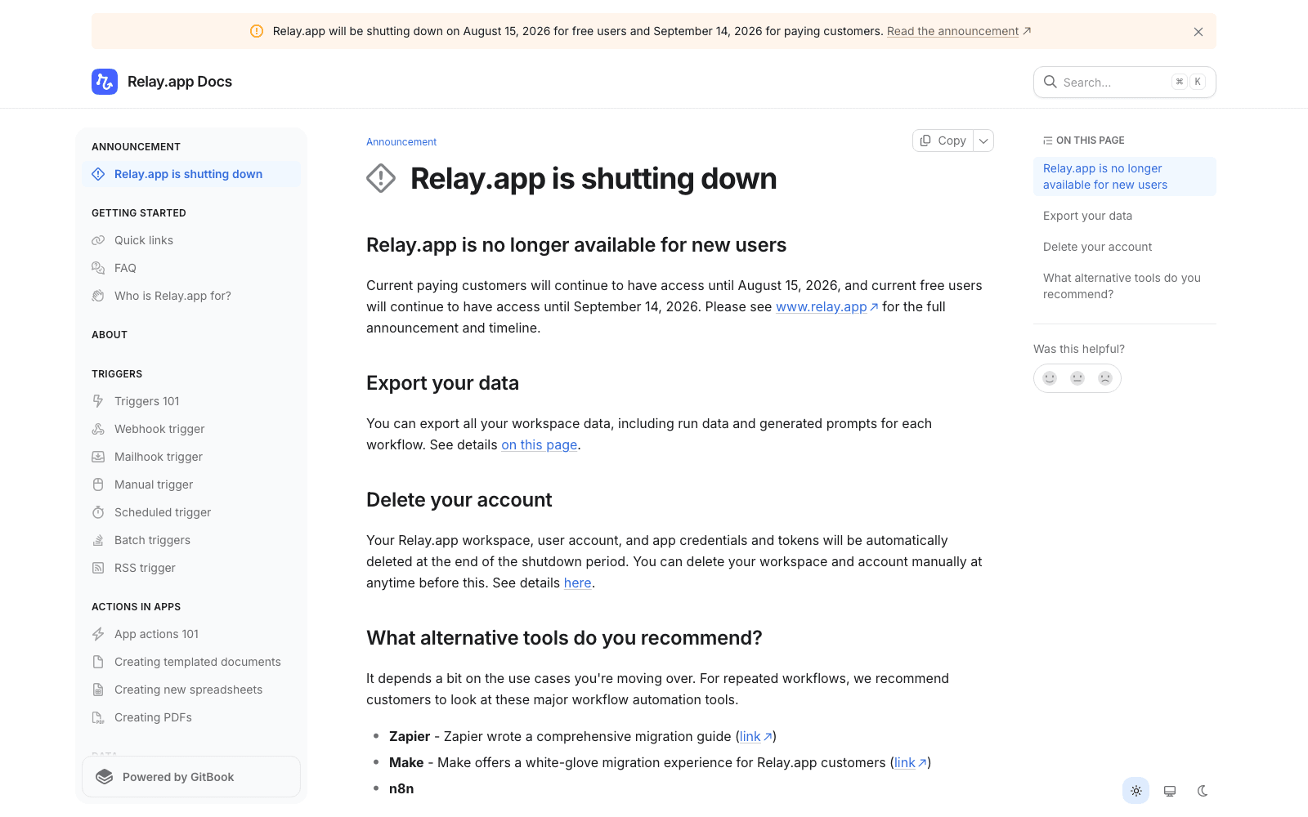Dismiss the shutdown announcement banner
1308x817 pixels.
tap(1198, 32)
